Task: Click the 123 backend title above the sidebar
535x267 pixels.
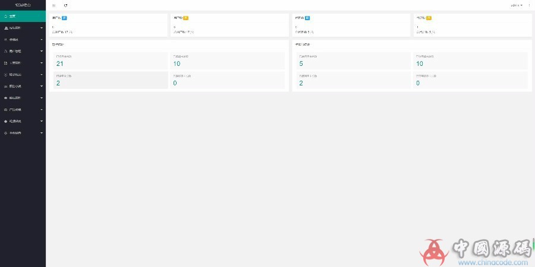Action: pyautogui.click(x=23, y=5)
